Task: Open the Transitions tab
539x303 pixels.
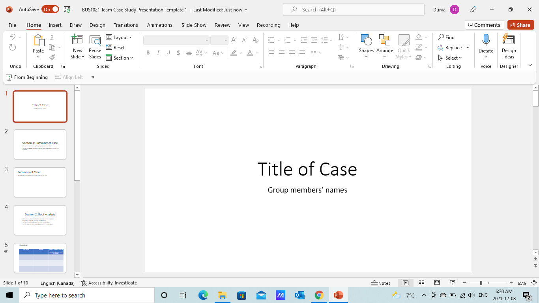Action: (x=126, y=25)
